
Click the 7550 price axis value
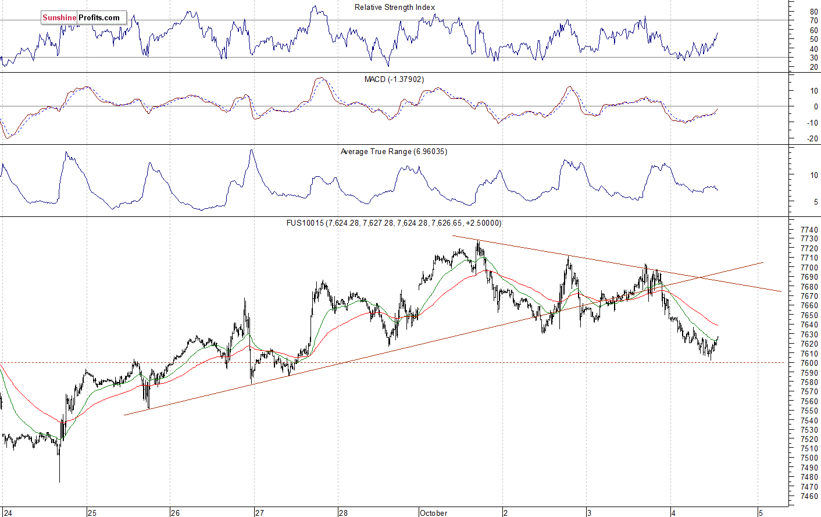point(809,411)
